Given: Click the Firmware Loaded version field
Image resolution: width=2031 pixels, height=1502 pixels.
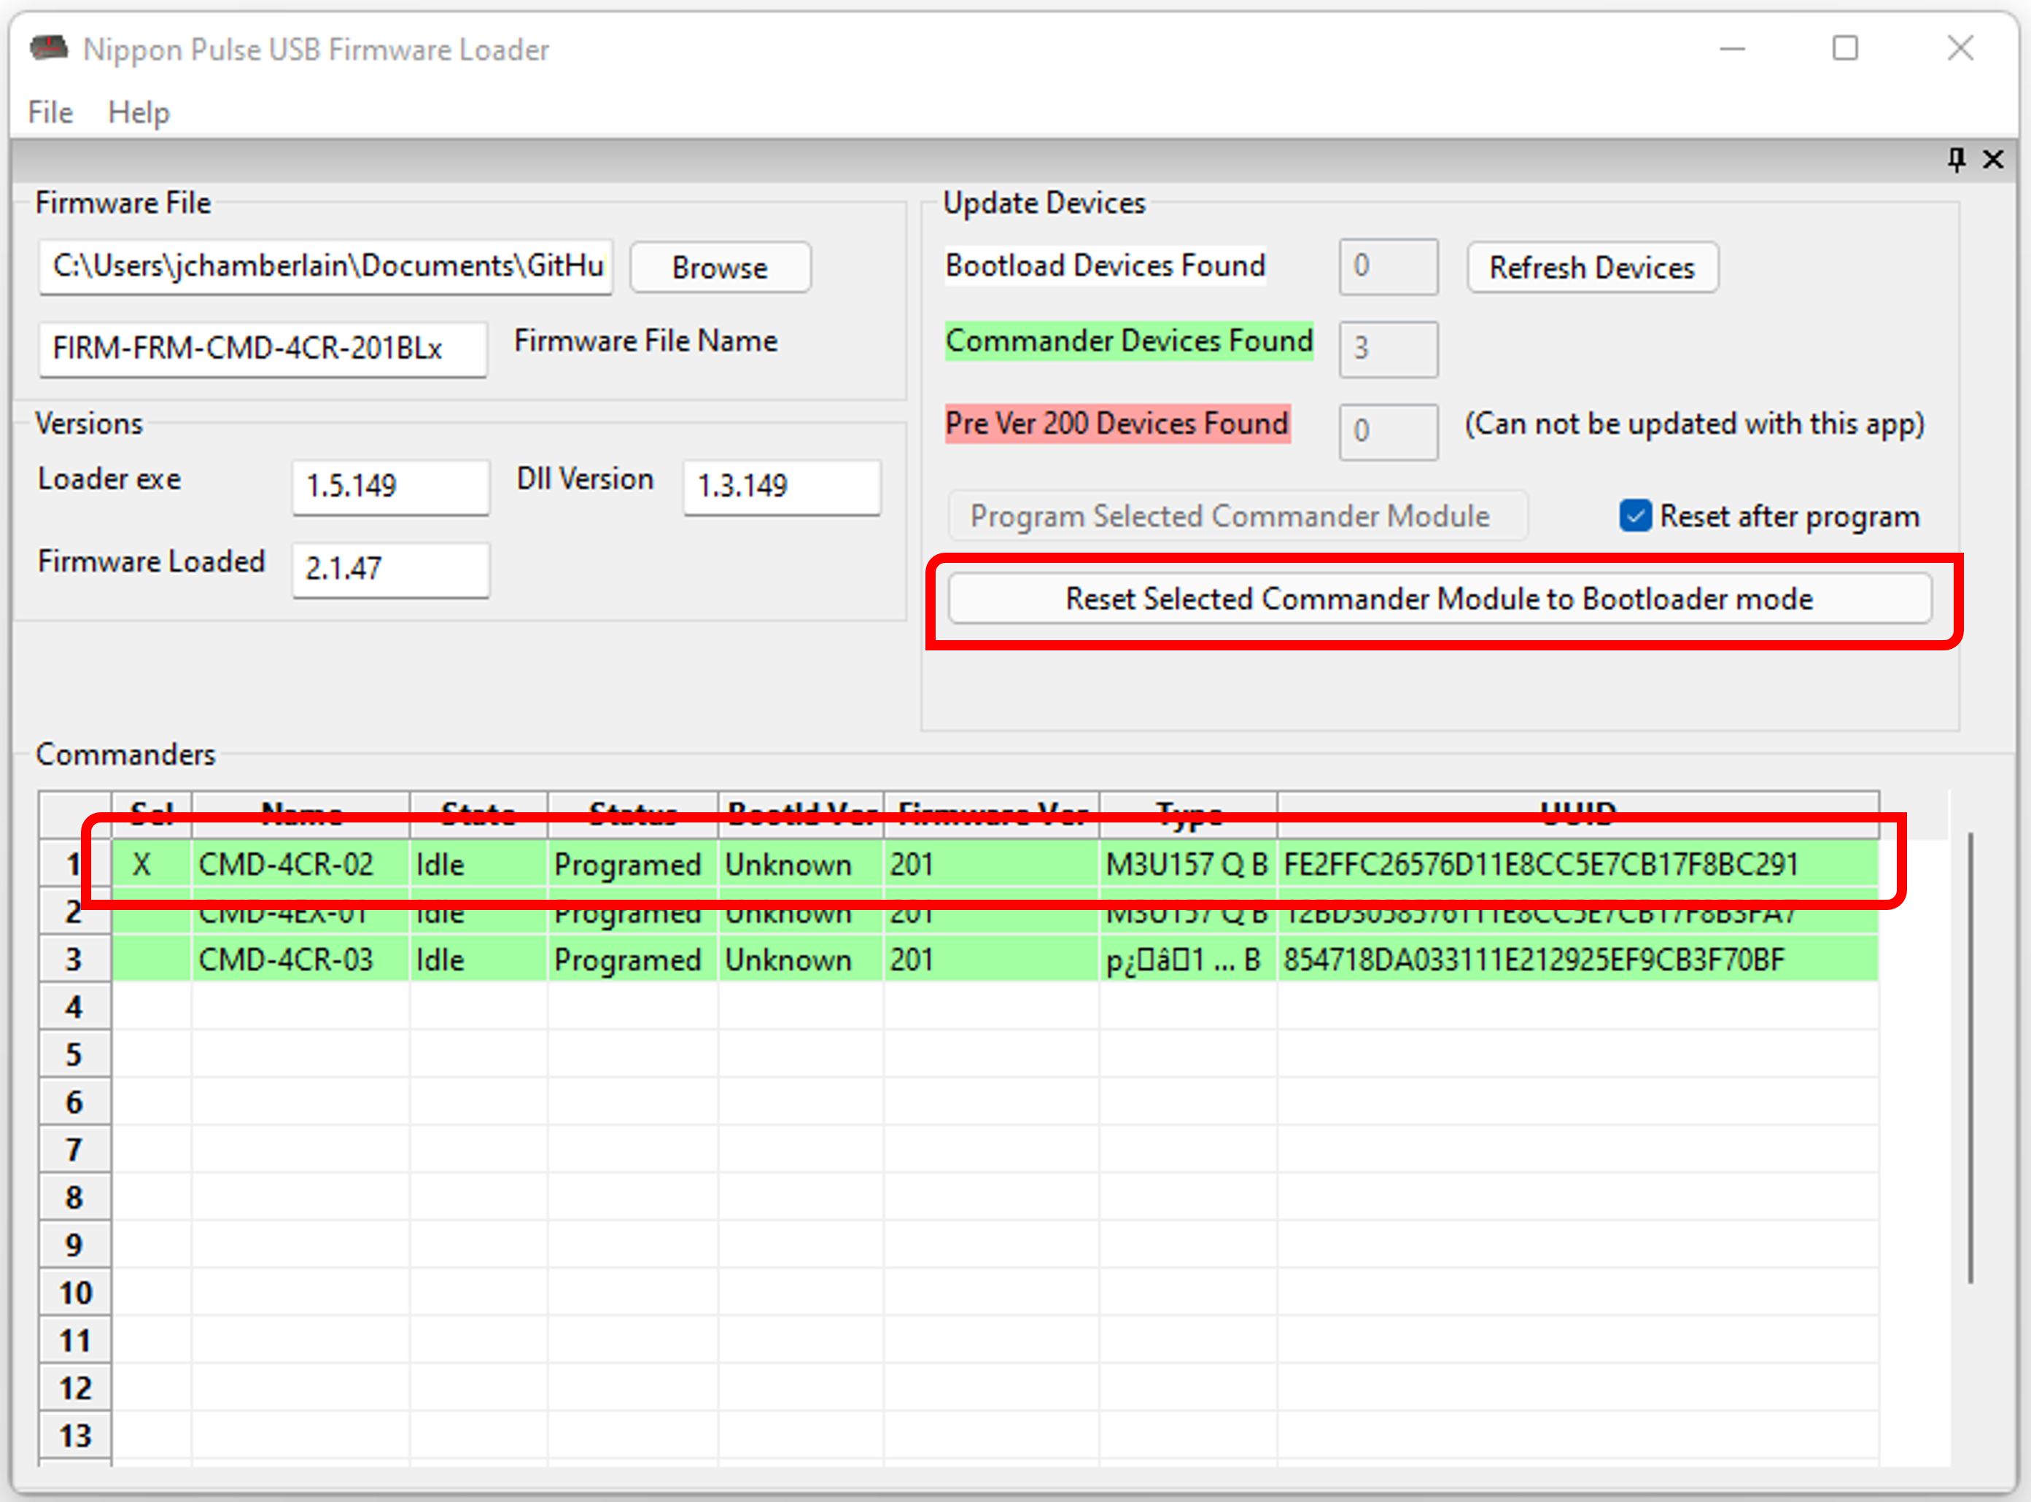Looking at the screenshot, I should point(391,569).
